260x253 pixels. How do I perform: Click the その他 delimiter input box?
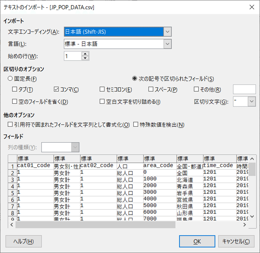coord(244,89)
